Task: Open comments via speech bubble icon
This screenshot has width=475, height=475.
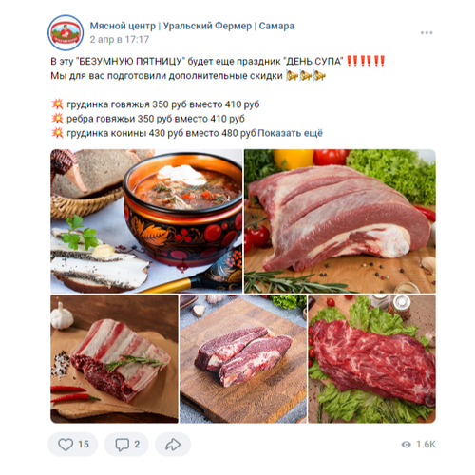Action: pyautogui.click(x=122, y=445)
